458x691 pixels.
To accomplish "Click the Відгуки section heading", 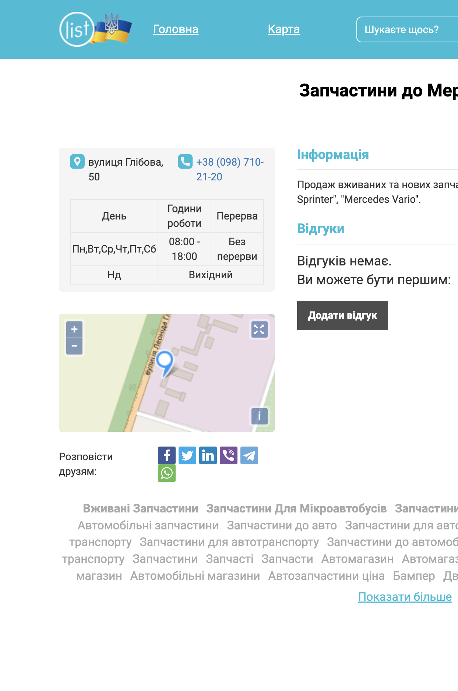I will pos(321,229).
